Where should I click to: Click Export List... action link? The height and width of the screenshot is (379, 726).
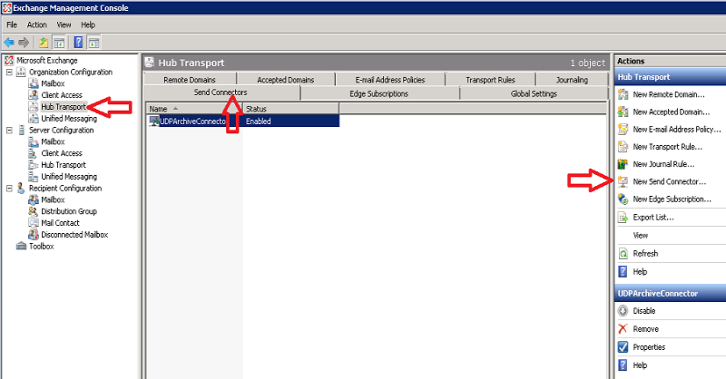(653, 217)
